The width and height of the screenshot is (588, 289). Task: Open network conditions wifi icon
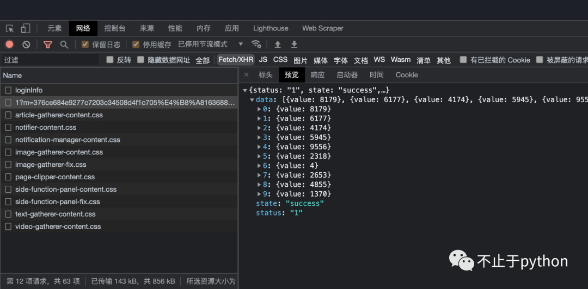tap(256, 45)
